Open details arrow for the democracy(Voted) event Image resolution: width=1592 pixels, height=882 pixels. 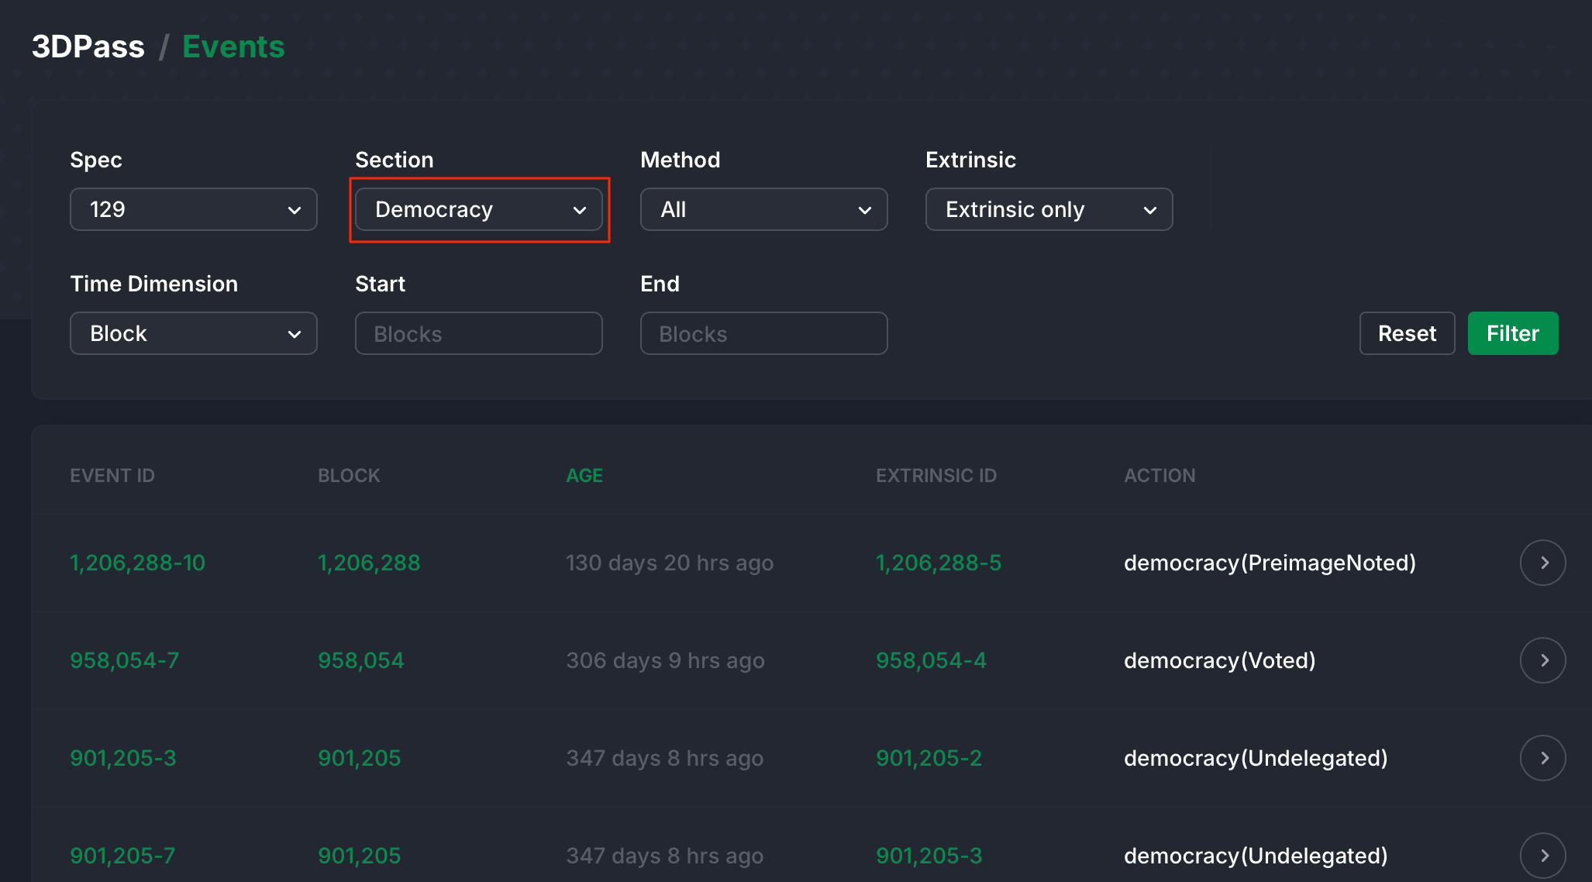pyautogui.click(x=1542, y=660)
